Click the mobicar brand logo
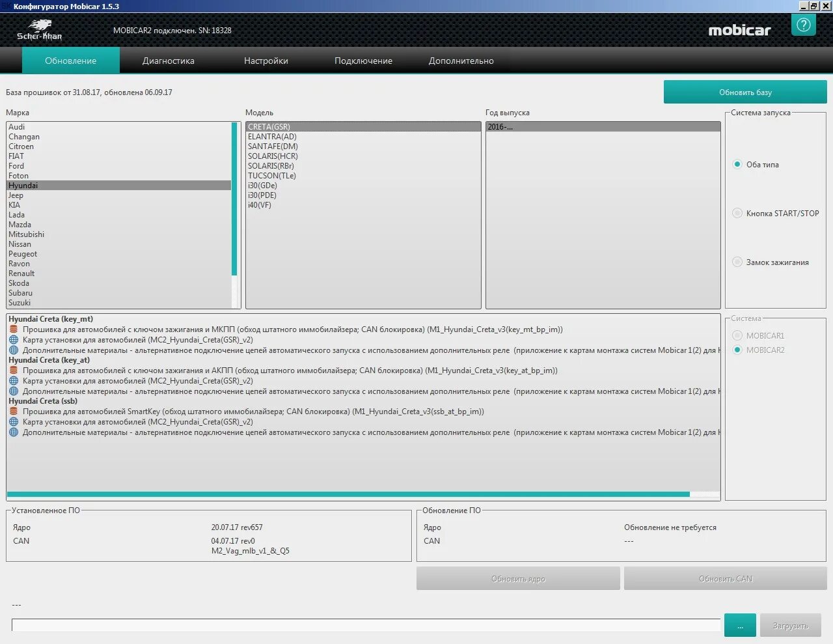 740,30
